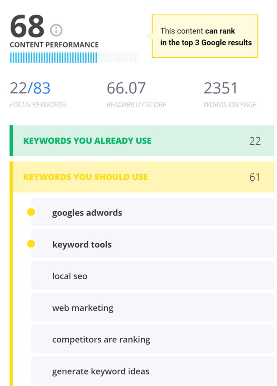The image size is (277, 386).
Task: Click the large 68 performance score
Action: [x=27, y=27]
